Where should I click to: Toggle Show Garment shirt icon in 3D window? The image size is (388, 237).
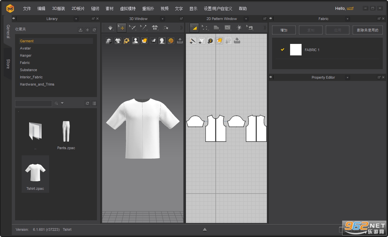pyautogui.click(x=118, y=41)
